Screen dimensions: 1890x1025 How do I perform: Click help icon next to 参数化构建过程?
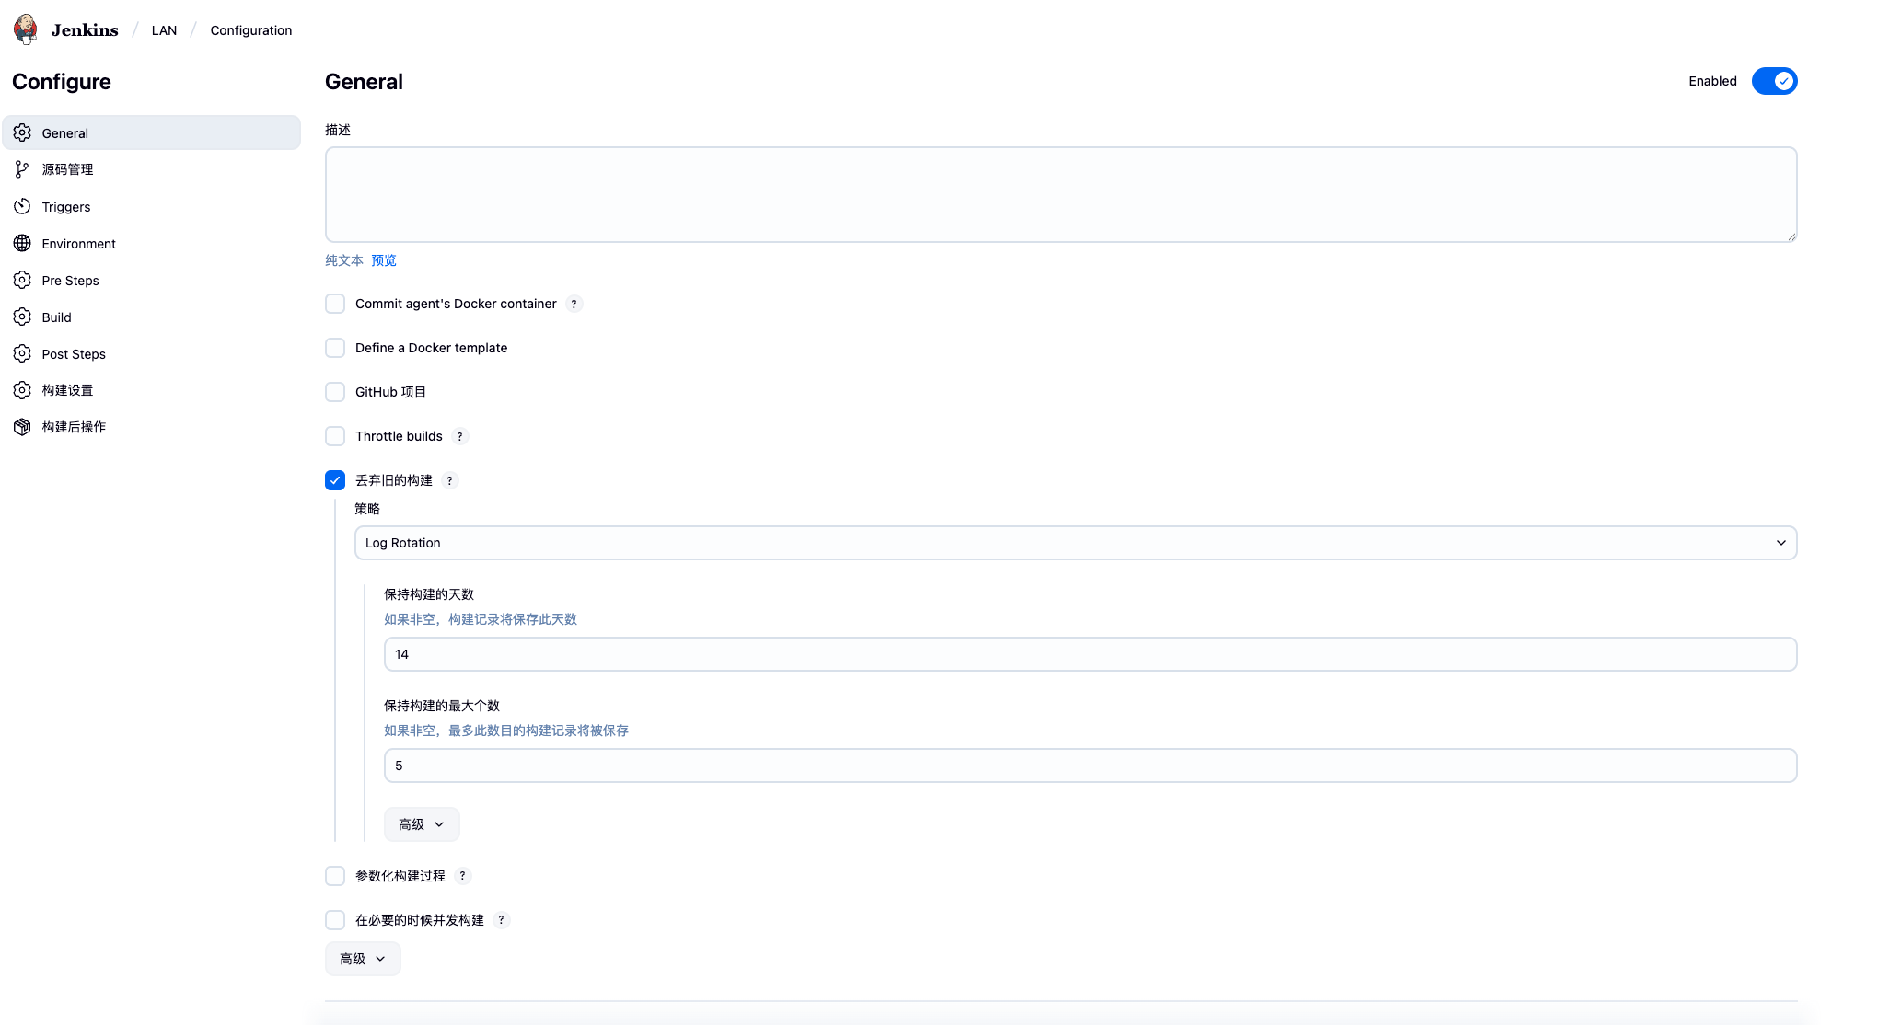click(462, 876)
